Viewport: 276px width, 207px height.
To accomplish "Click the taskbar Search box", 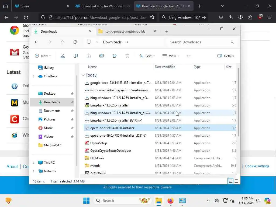I will coord(123,201).
